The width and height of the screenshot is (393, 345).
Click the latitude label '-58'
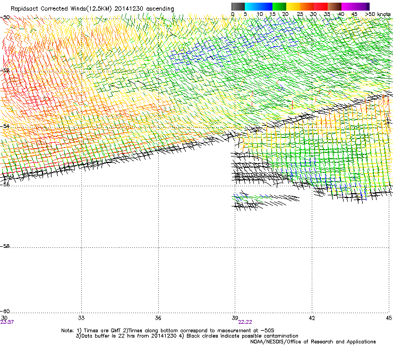[x=5, y=246]
